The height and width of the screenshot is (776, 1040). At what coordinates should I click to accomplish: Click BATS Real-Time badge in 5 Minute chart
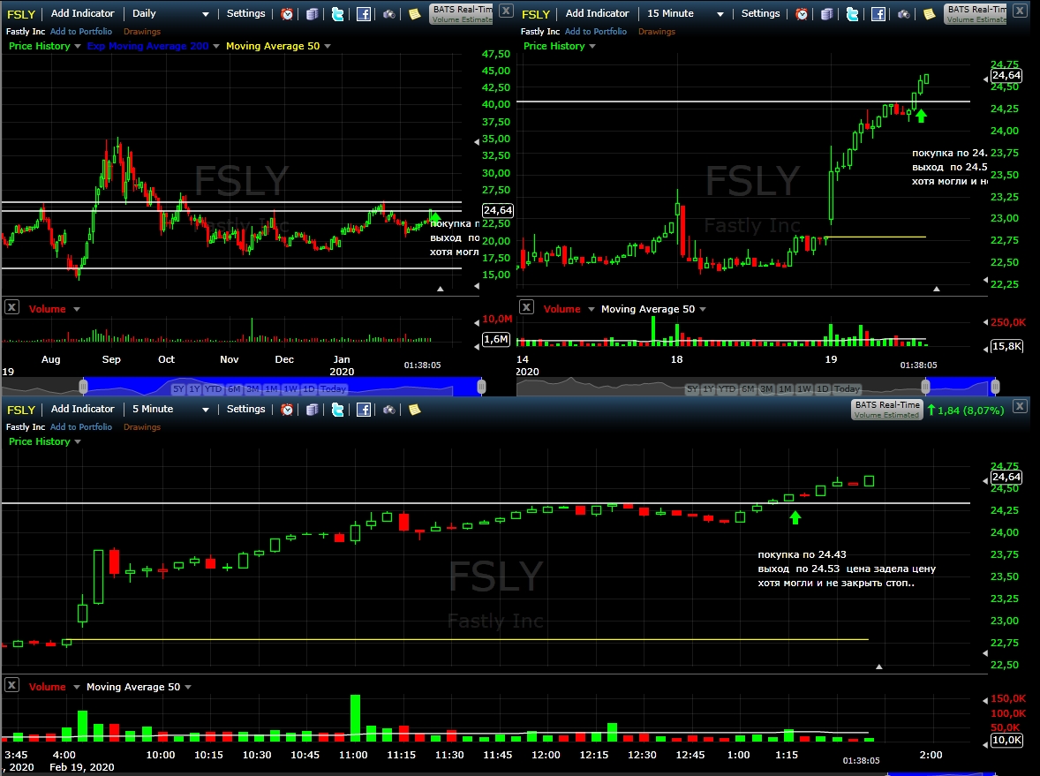886,410
